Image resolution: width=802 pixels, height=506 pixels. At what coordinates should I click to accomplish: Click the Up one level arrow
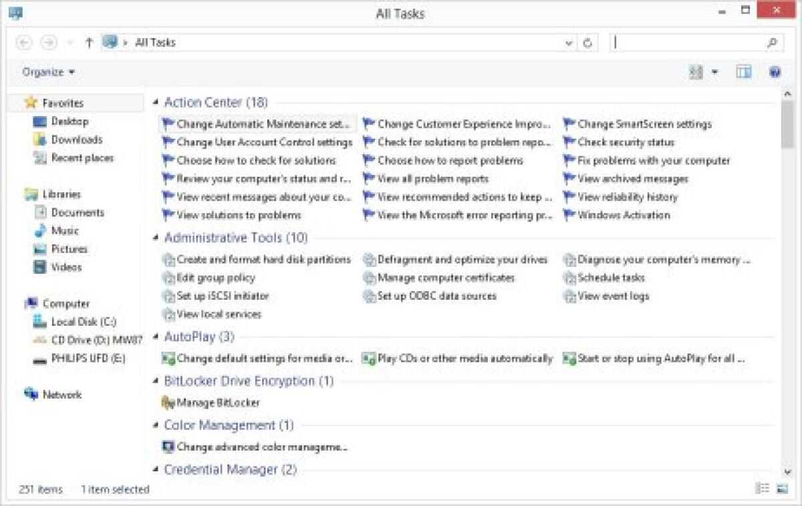89,42
